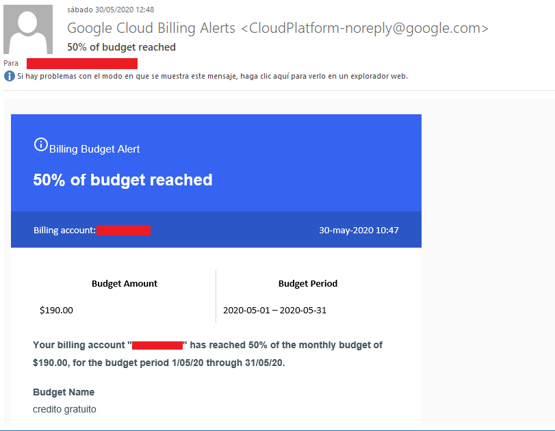Click the Budget Name label
Screen dimensions: 555x431
(64, 392)
